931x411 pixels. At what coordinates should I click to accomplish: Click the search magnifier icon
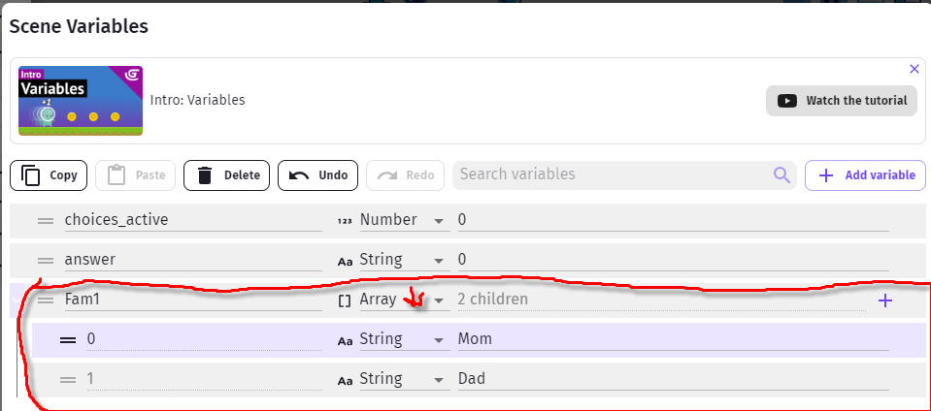(781, 174)
